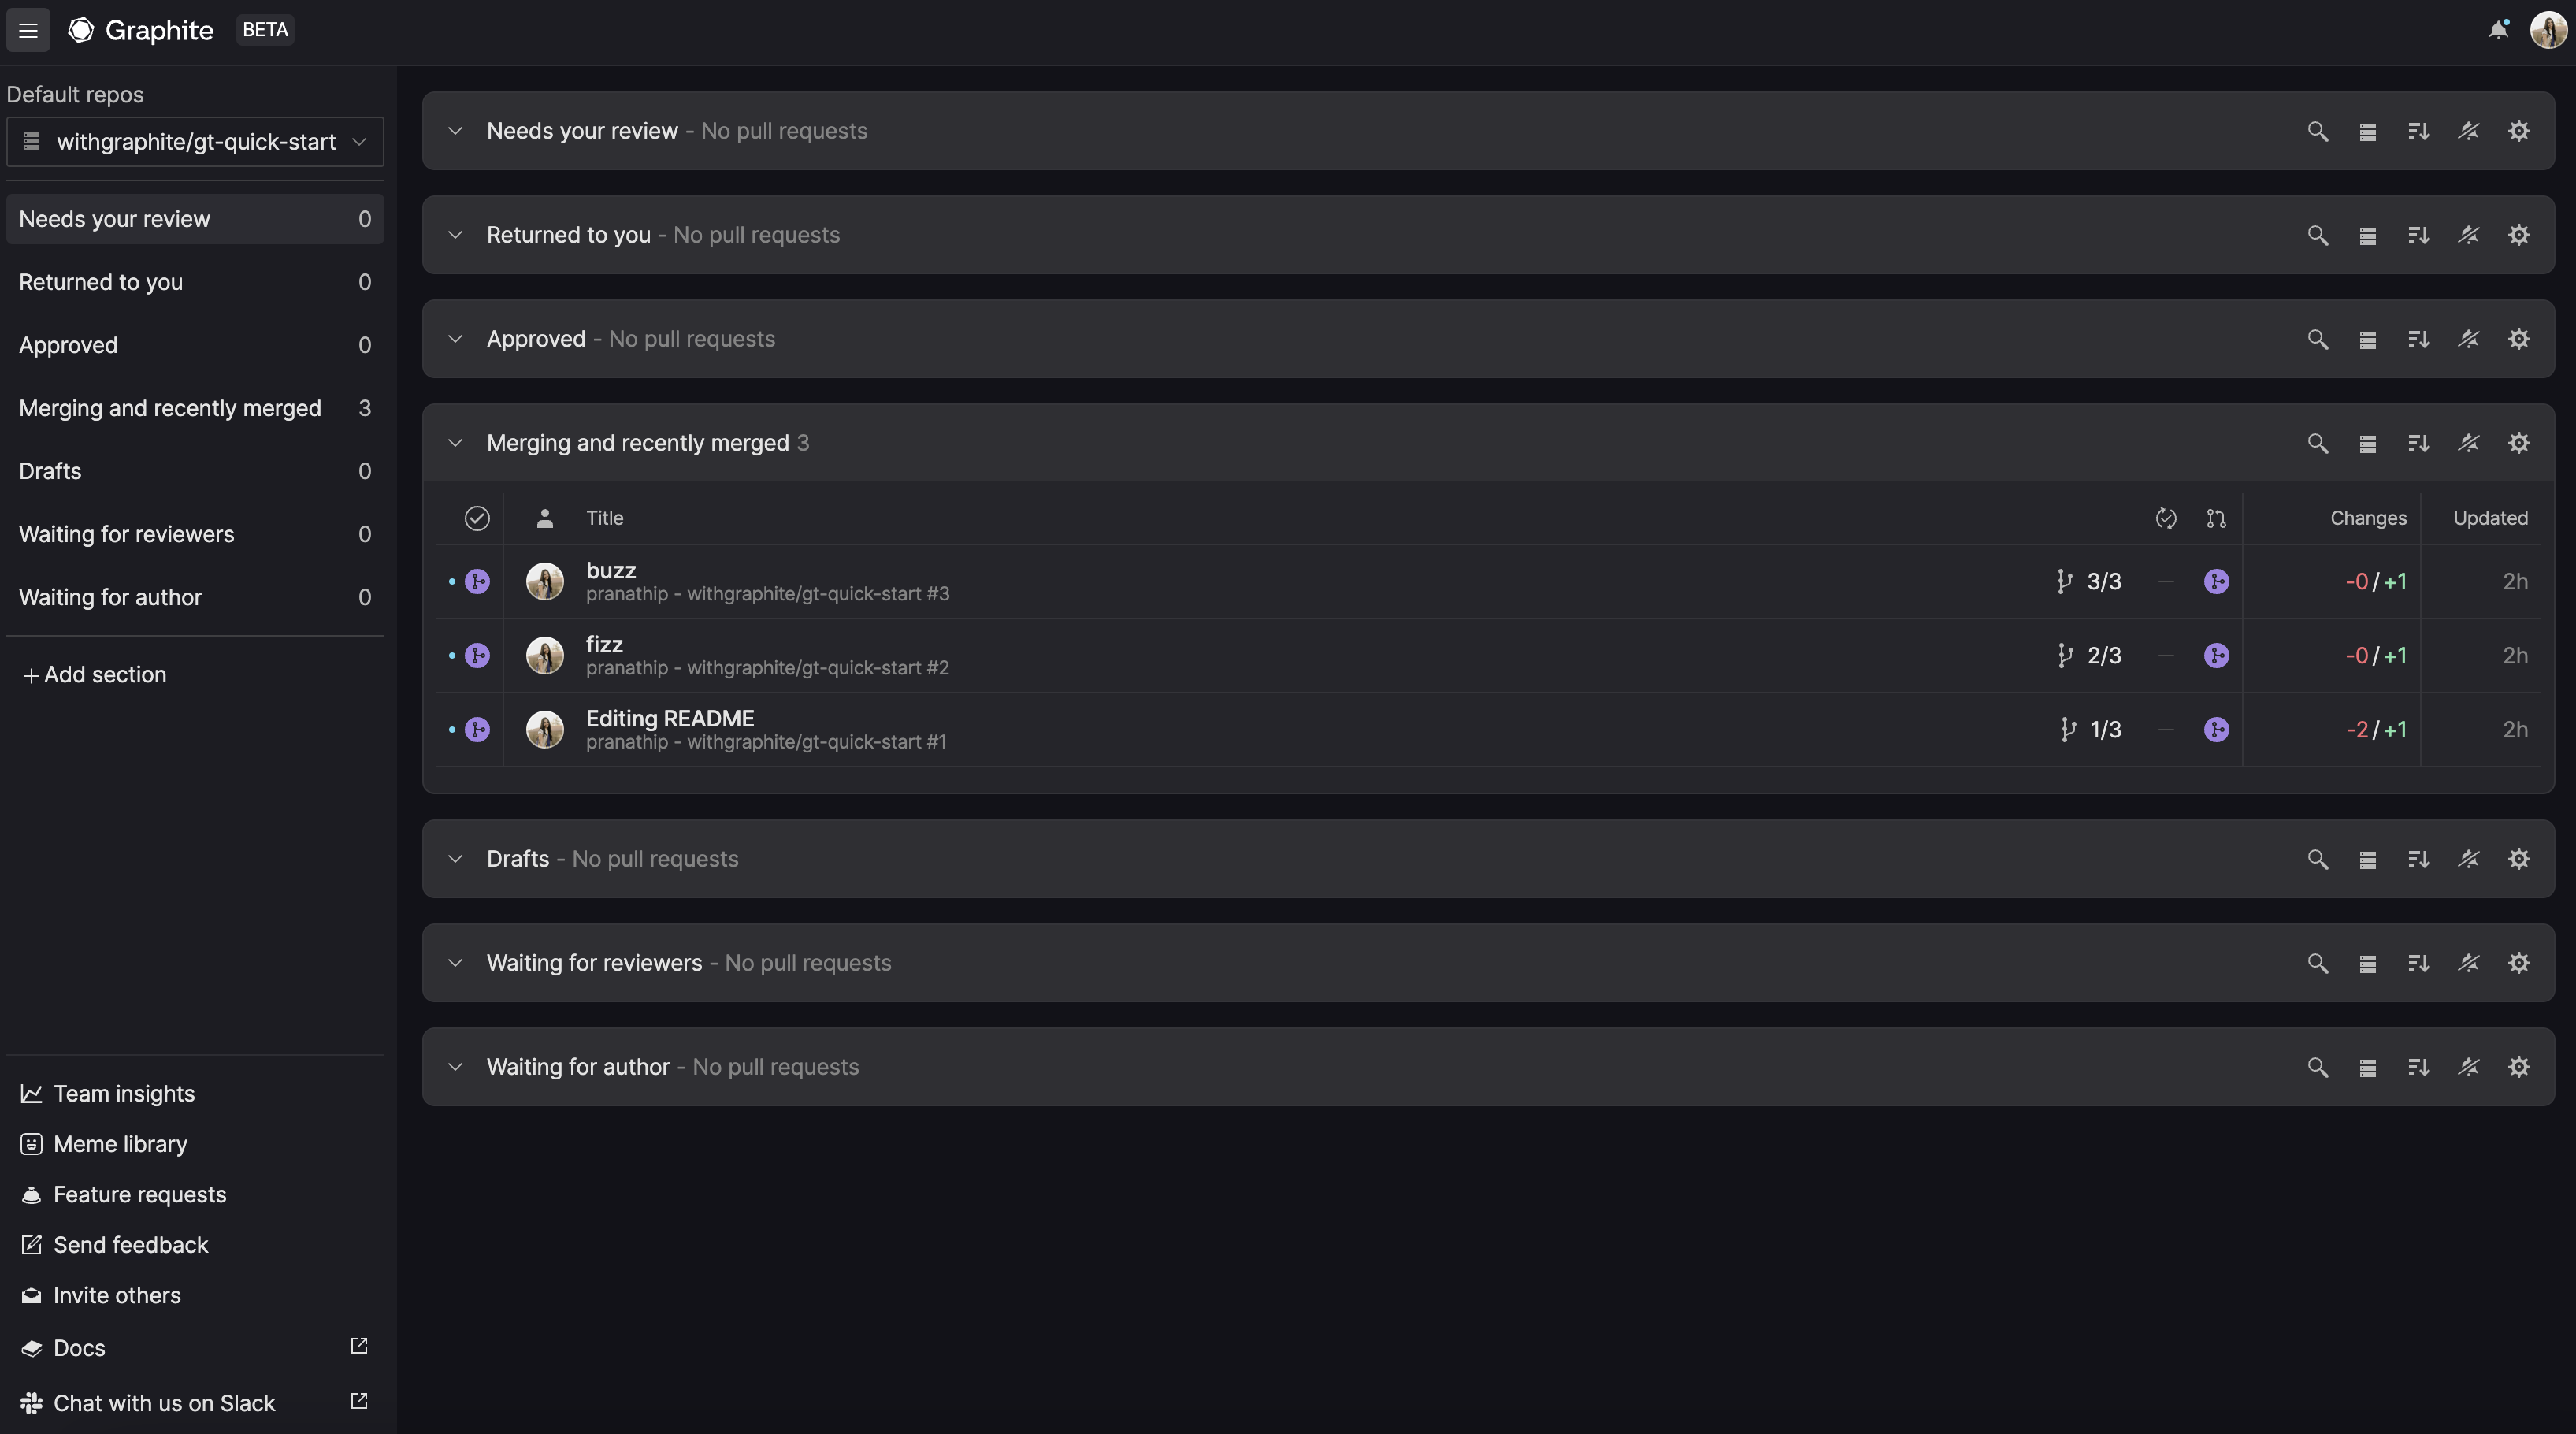Viewport: 2576px width, 1434px height.
Task: Open the withgraphite/gt-quick-start repo dropdown
Action: 195,142
